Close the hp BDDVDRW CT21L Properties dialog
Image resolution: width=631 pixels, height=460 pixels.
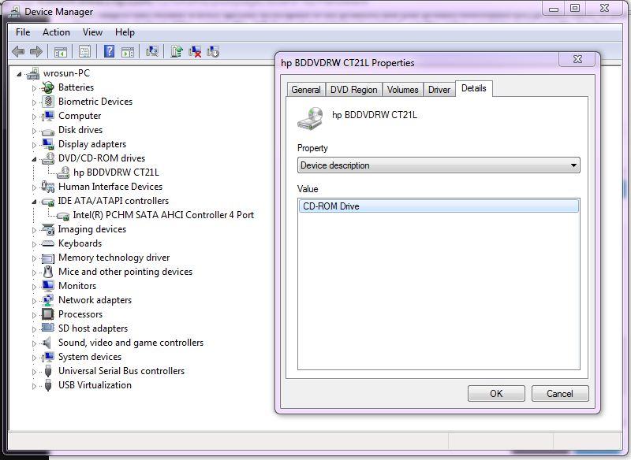pyautogui.click(x=577, y=59)
